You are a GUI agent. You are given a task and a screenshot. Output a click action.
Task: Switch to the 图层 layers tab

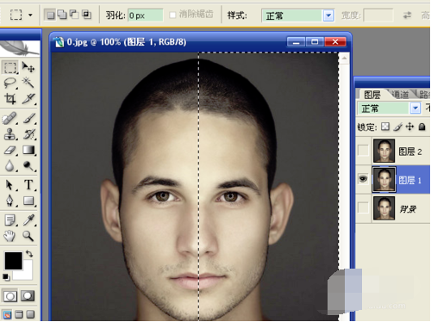[x=372, y=95]
